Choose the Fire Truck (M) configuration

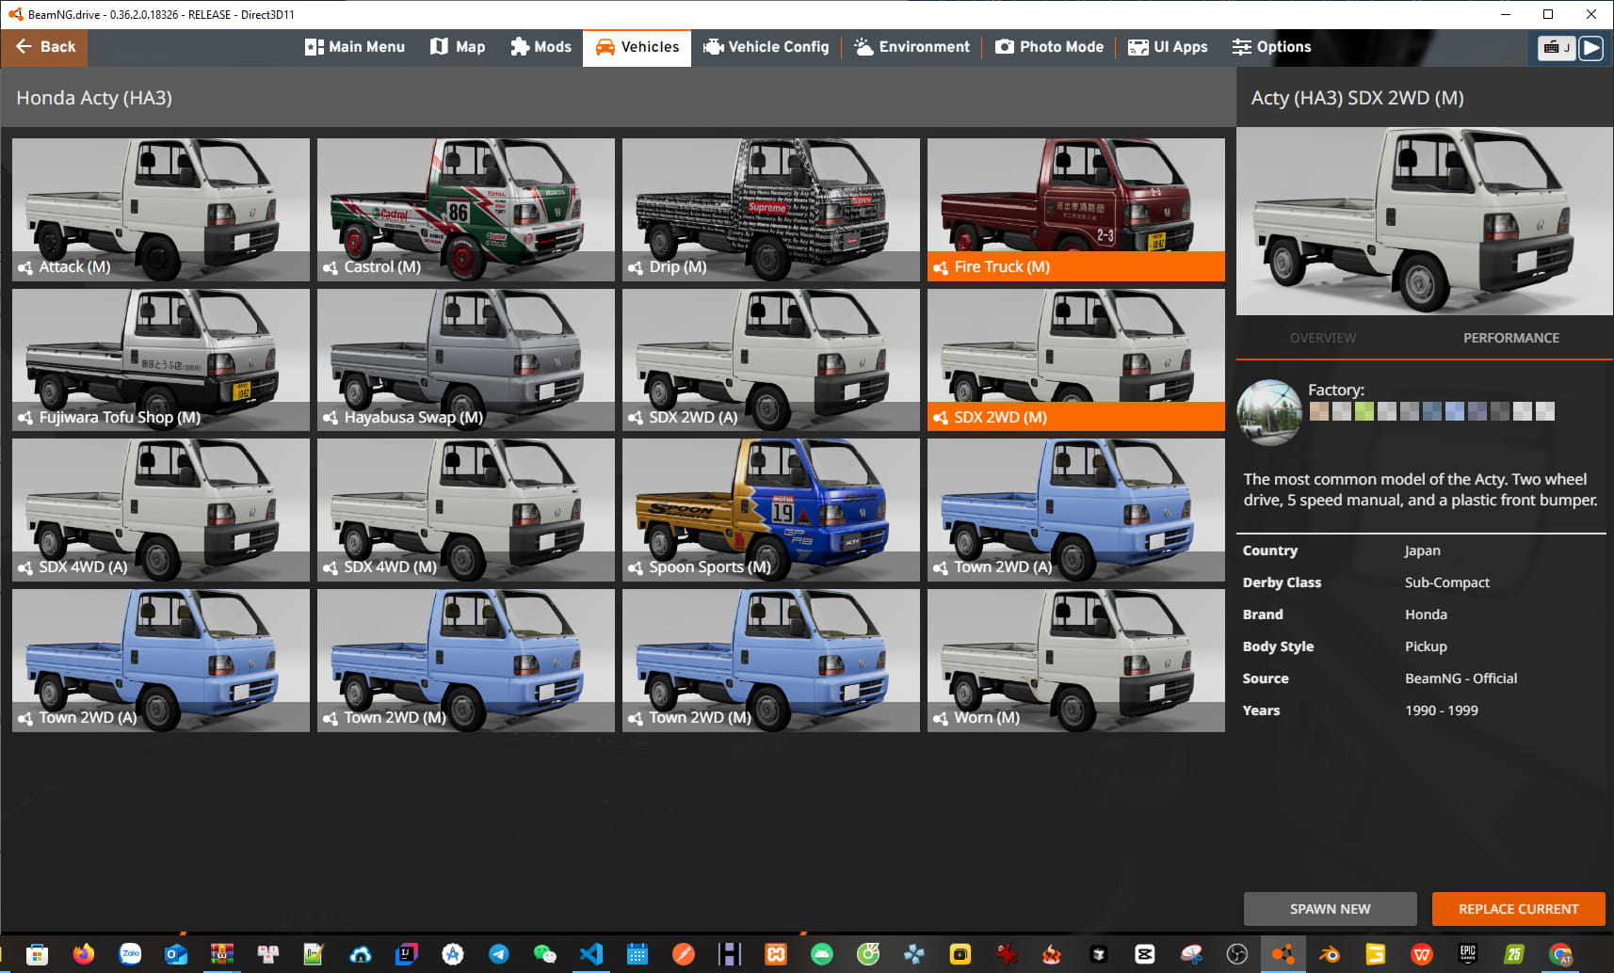tap(1076, 210)
